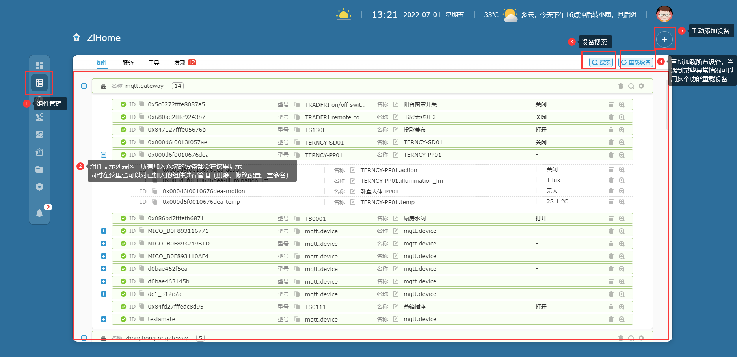Open the robot arm automation sidebar icon

tap(39, 117)
